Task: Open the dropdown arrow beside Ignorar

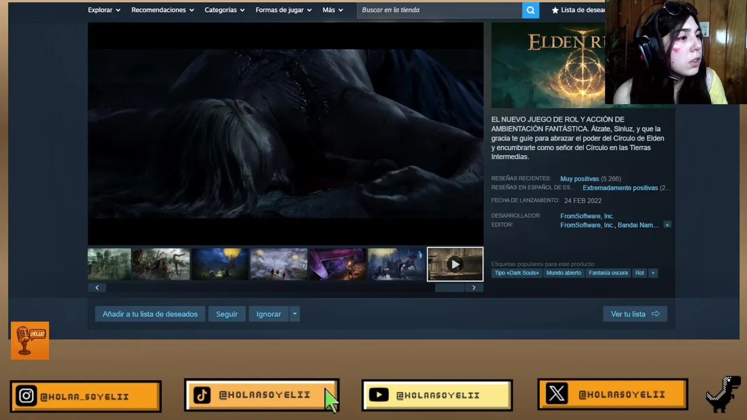Action: click(295, 314)
